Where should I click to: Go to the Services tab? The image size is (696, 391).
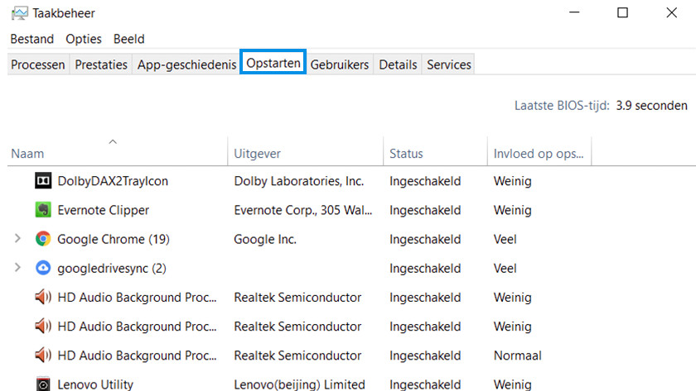[x=448, y=64]
